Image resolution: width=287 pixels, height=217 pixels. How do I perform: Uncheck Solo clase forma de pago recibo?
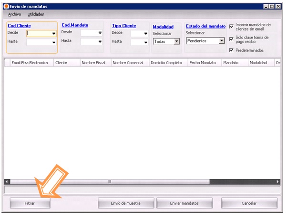tap(232, 39)
